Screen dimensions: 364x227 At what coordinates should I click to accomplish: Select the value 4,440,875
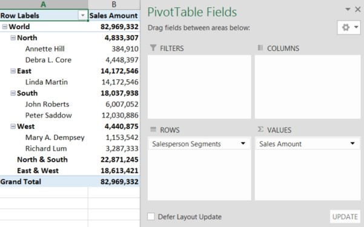click(121, 127)
